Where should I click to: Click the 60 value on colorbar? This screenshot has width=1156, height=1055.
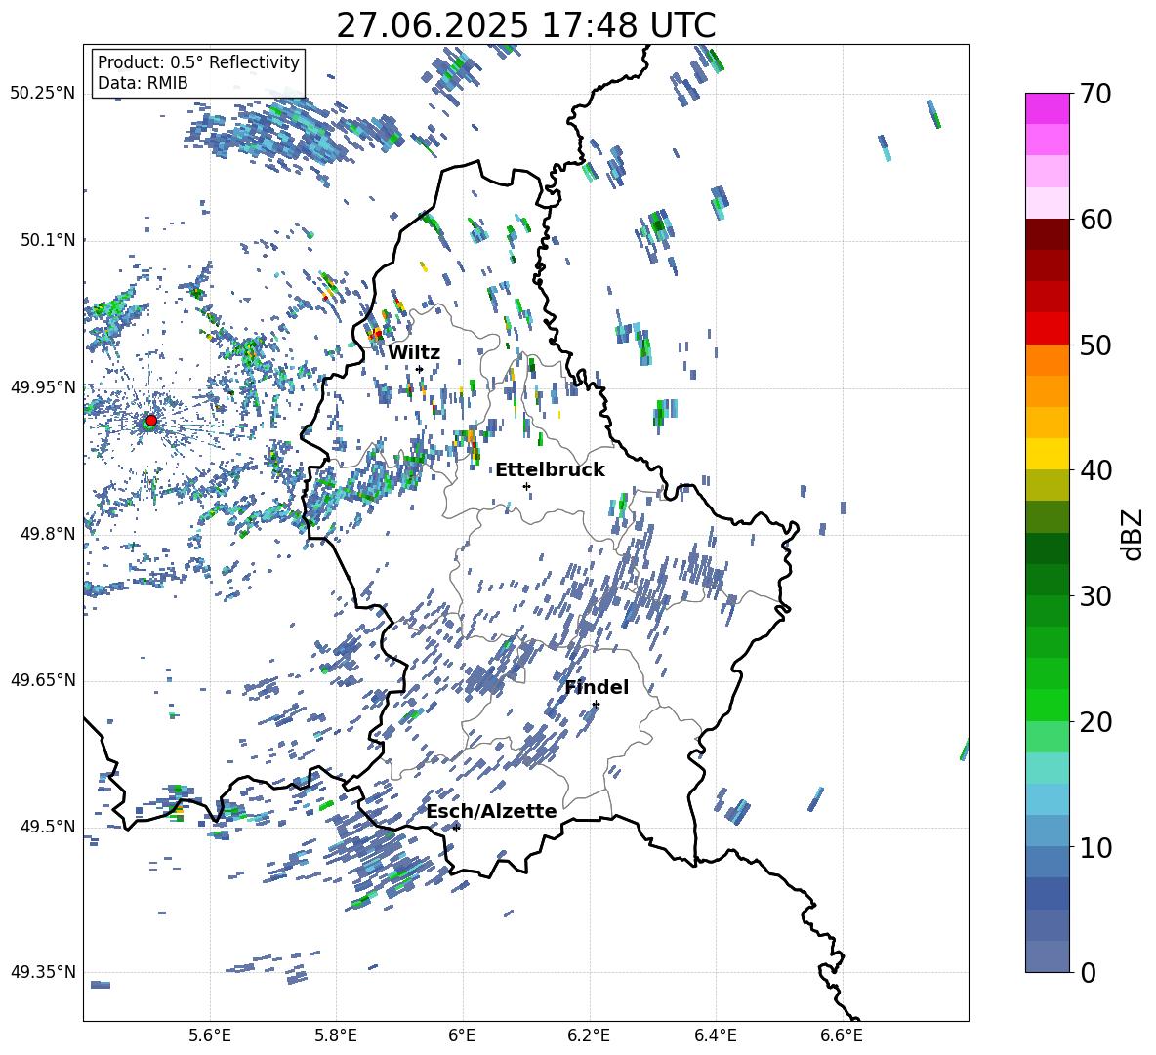[x=1095, y=220]
